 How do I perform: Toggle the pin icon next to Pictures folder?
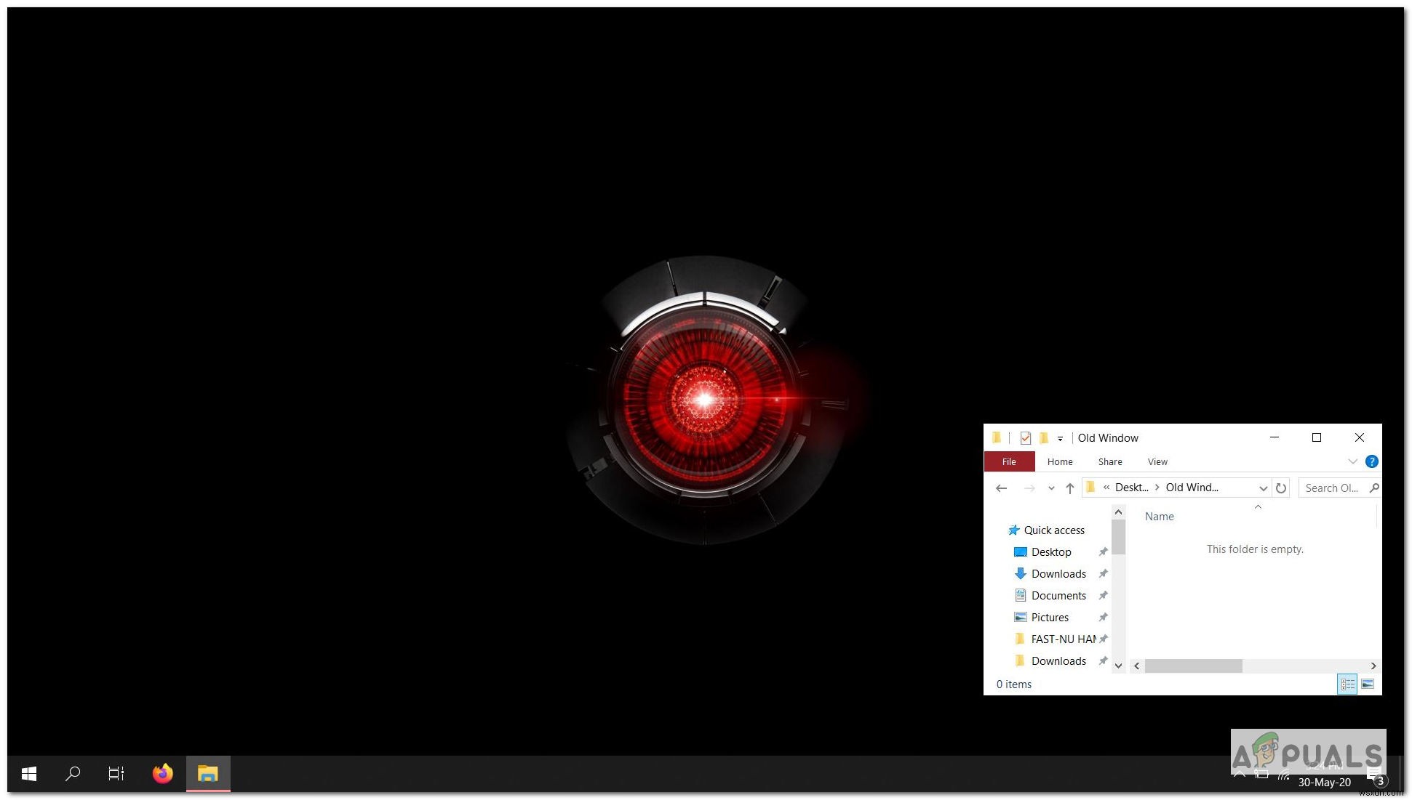pyautogui.click(x=1103, y=617)
